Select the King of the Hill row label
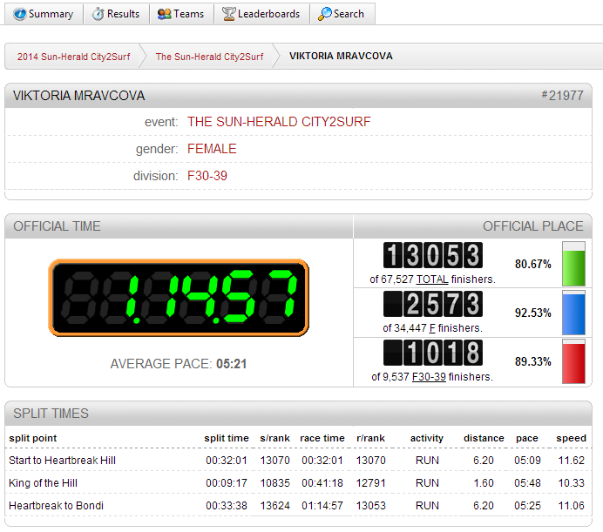Screen dimensions: 603x532 point(43,483)
